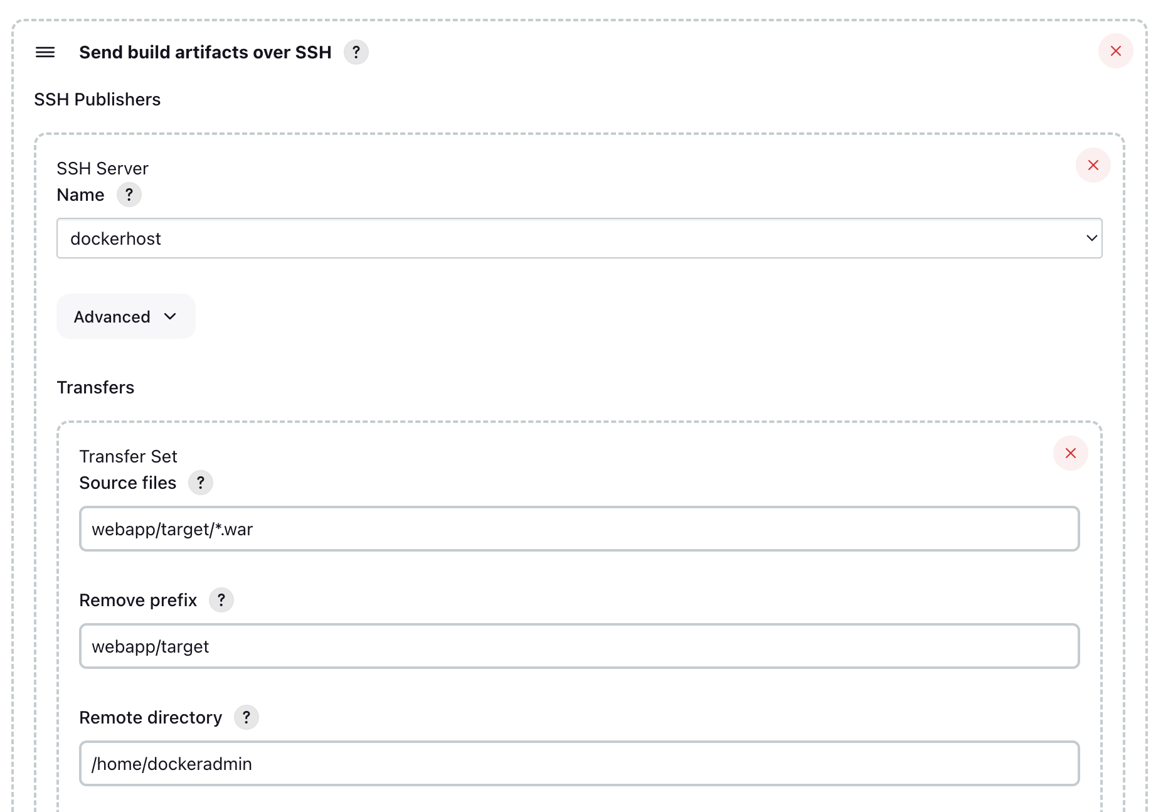
Task: Click the drag handle beside Send build artifacts
Action: click(45, 53)
